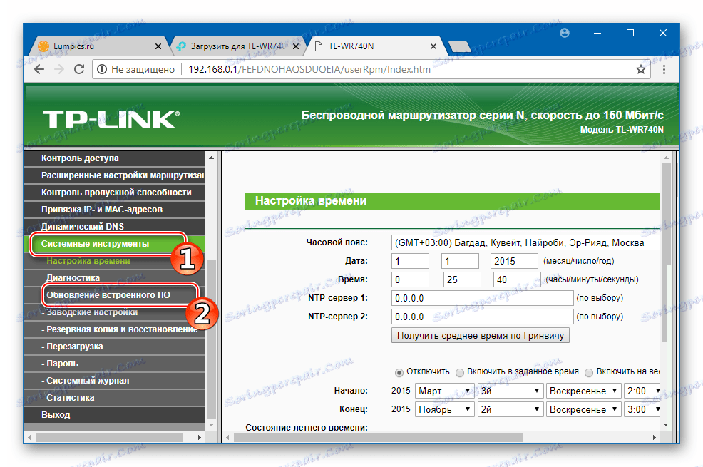
Task: Open Расширенные настройки маршрутизации menu
Action: point(114,175)
